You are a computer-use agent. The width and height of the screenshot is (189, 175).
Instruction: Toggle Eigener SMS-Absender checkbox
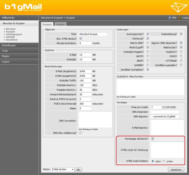point(181,43)
